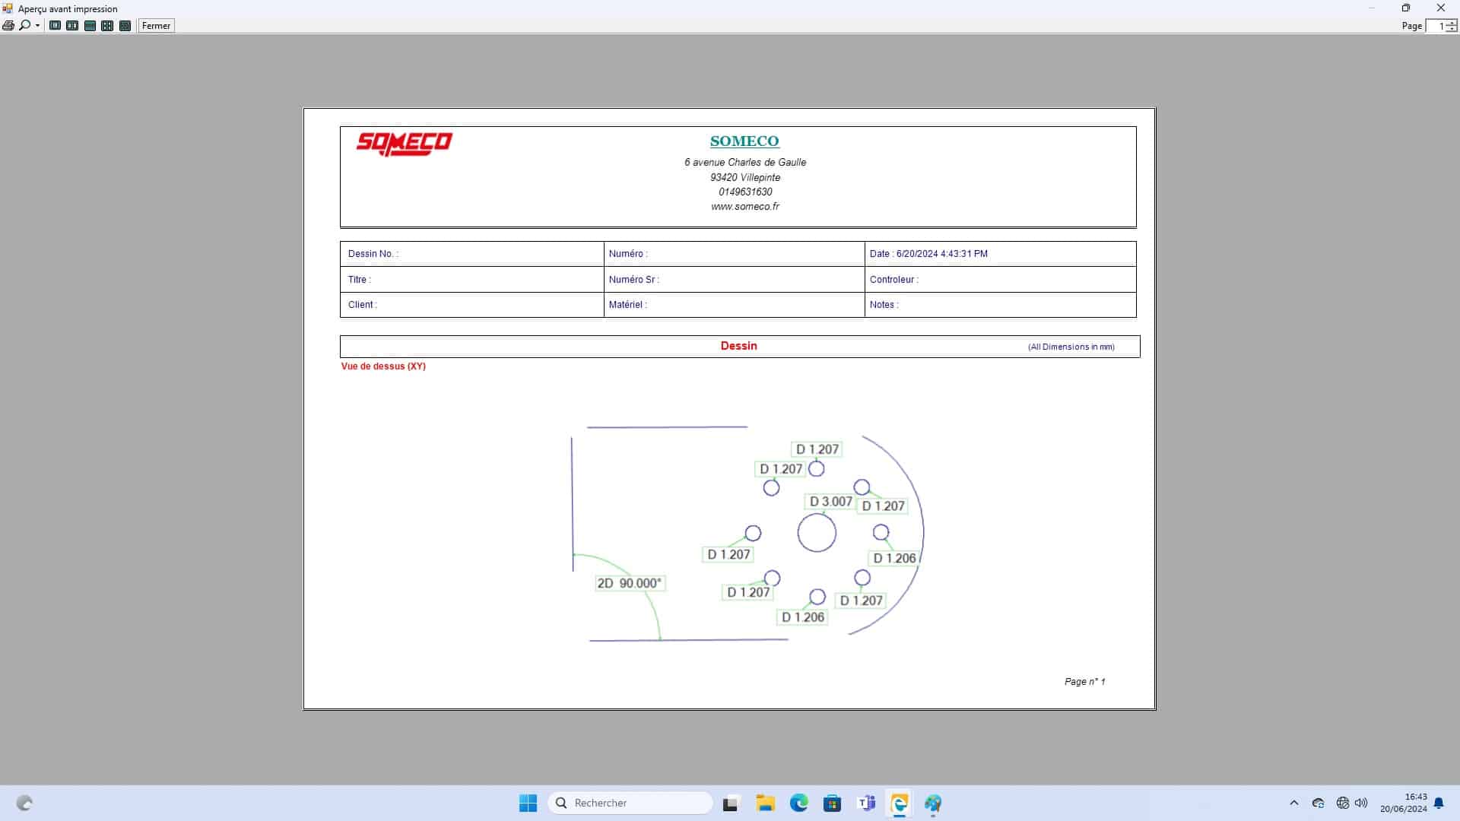1460x821 pixels.
Task: Select the four-page layout icon
Action: (107, 26)
